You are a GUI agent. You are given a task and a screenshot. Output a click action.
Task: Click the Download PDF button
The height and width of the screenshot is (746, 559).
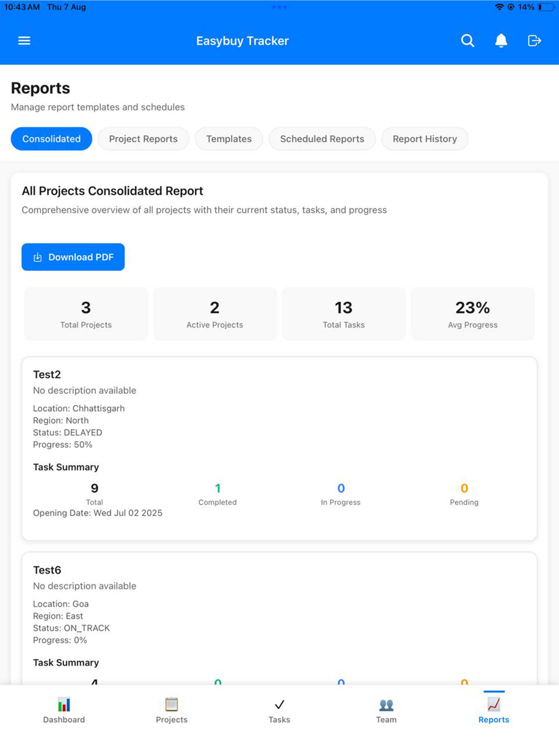(73, 257)
